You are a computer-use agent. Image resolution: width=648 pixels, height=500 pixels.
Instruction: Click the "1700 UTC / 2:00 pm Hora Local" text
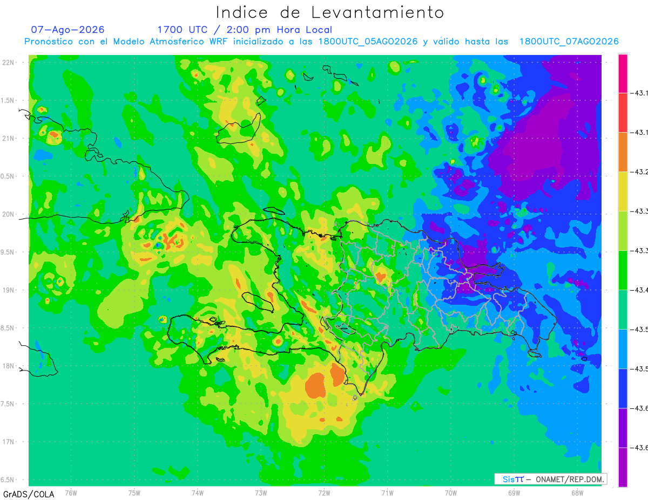245,30
